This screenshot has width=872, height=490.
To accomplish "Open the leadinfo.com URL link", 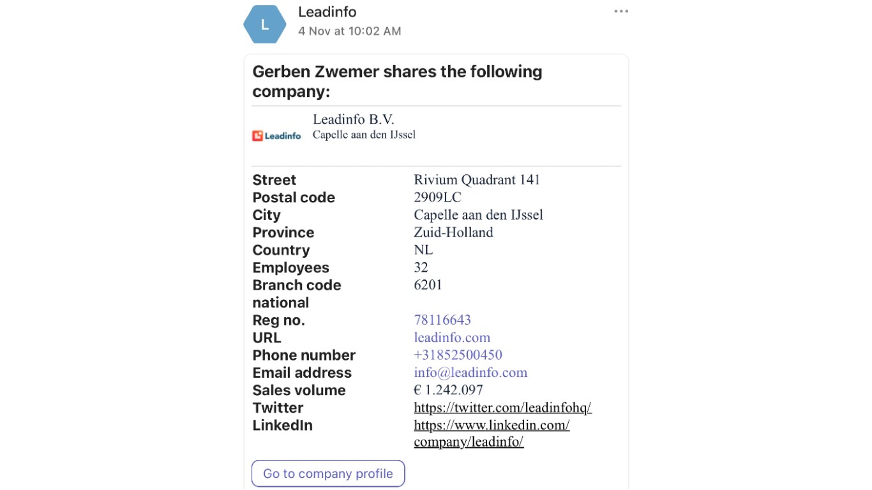I will (452, 338).
